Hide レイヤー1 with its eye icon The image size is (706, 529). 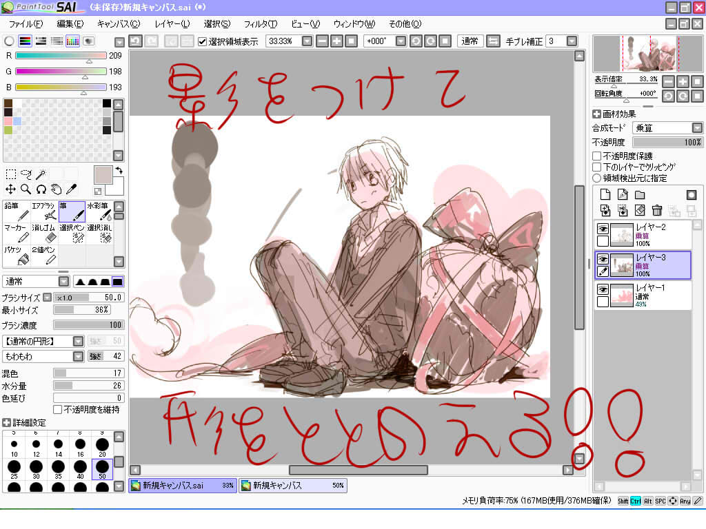[x=603, y=289]
